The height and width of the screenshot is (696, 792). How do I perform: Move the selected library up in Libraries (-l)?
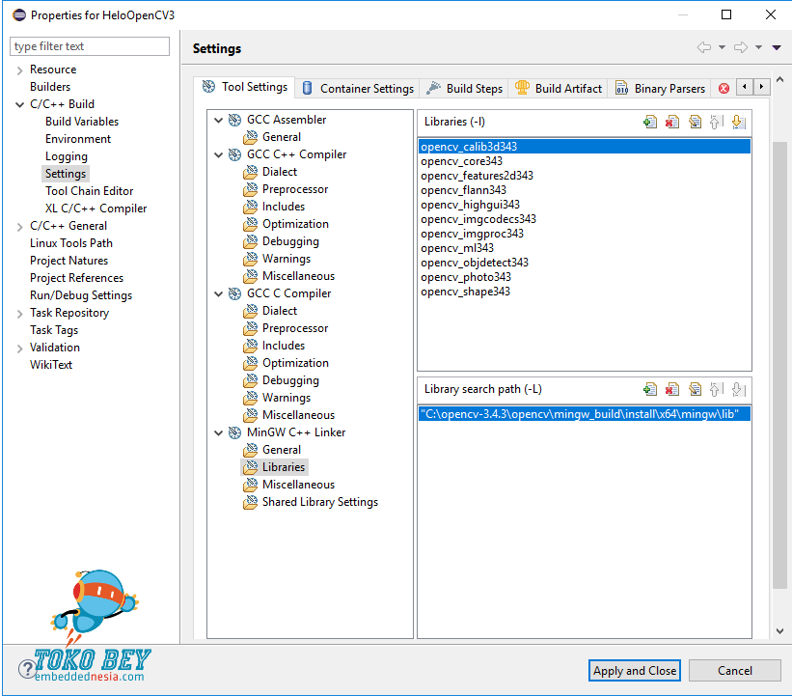click(716, 122)
